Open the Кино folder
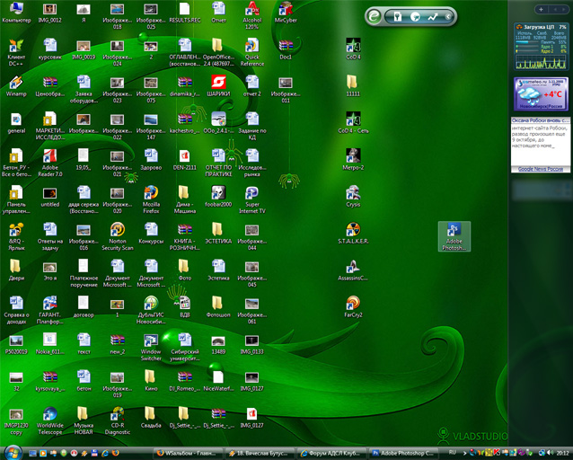 point(151,381)
